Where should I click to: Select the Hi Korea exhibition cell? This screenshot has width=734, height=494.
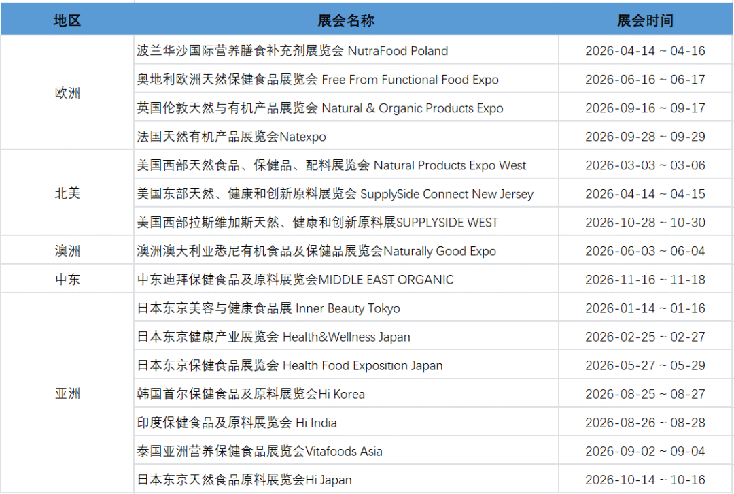point(346,394)
